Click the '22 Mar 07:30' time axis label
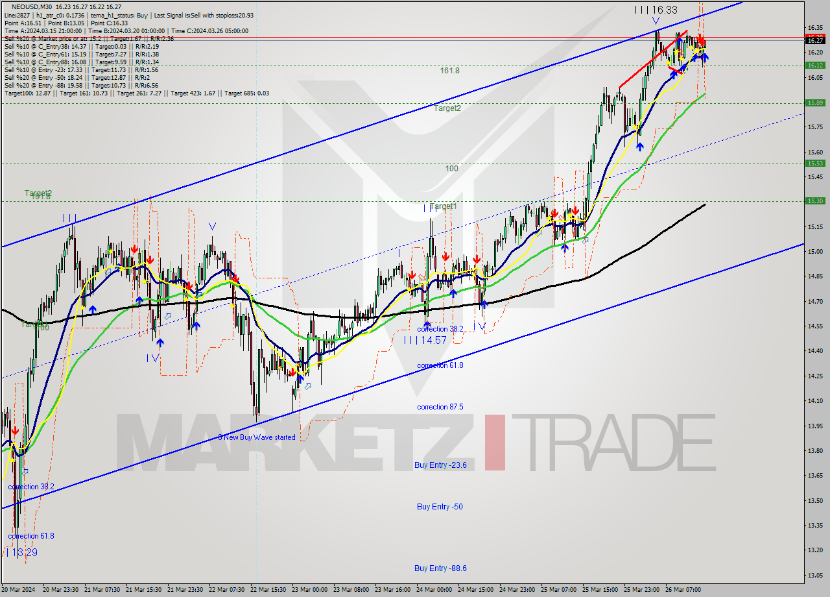 coord(226,589)
